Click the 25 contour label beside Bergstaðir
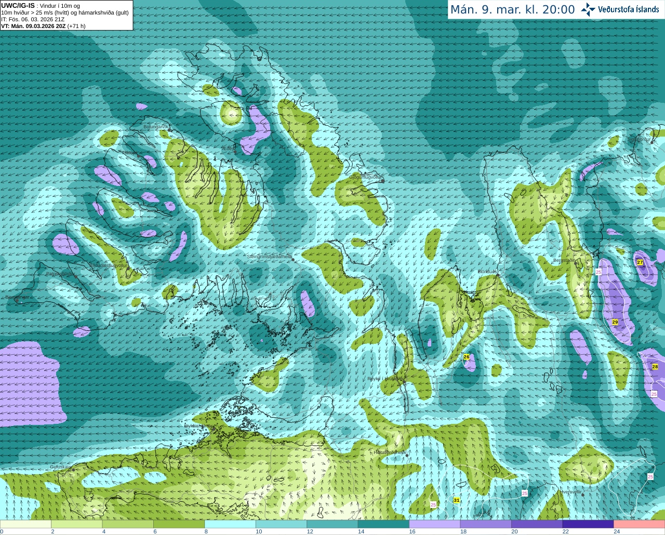 pos(598,272)
